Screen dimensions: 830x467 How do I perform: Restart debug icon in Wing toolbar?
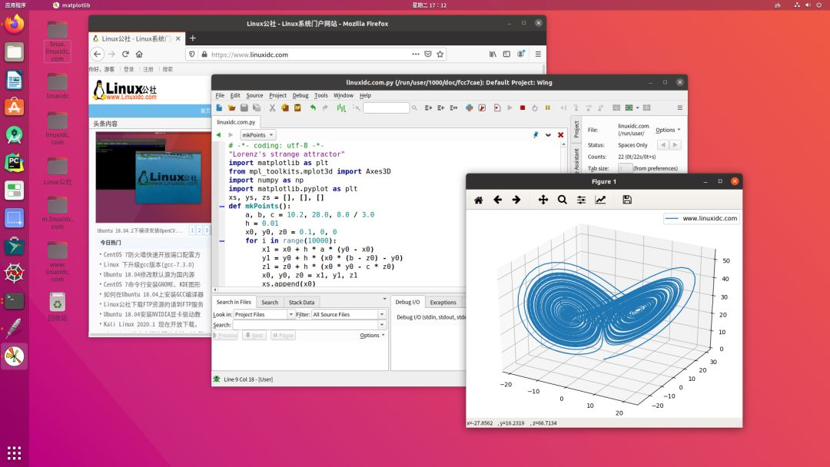coord(535,108)
